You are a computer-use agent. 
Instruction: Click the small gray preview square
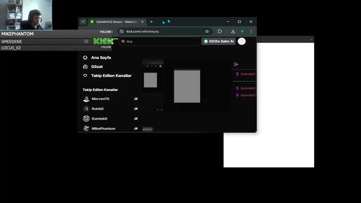(x=150, y=80)
